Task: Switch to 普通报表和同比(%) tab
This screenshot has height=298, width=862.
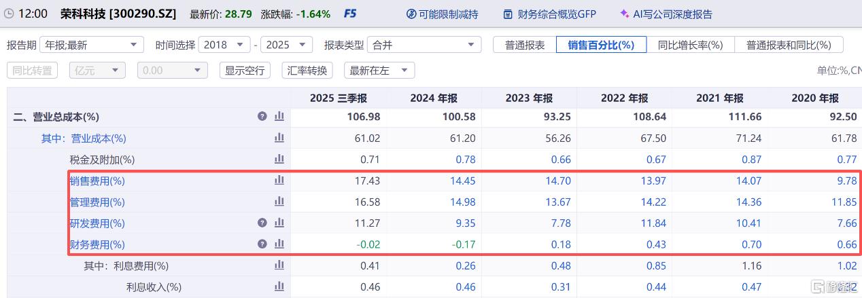Action: [x=789, y=45]
